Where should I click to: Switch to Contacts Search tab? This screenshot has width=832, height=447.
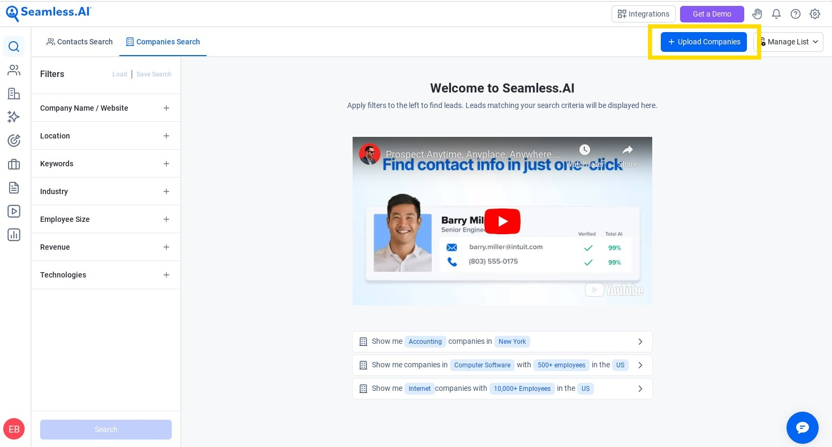(80, 42)
